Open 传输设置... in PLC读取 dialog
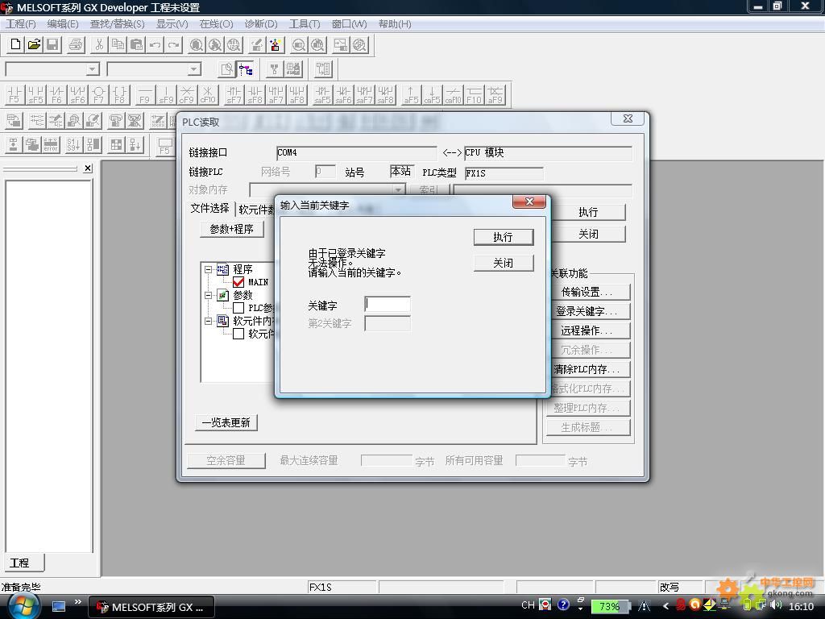This screenshot has height=619, width=825. [587, 292]
